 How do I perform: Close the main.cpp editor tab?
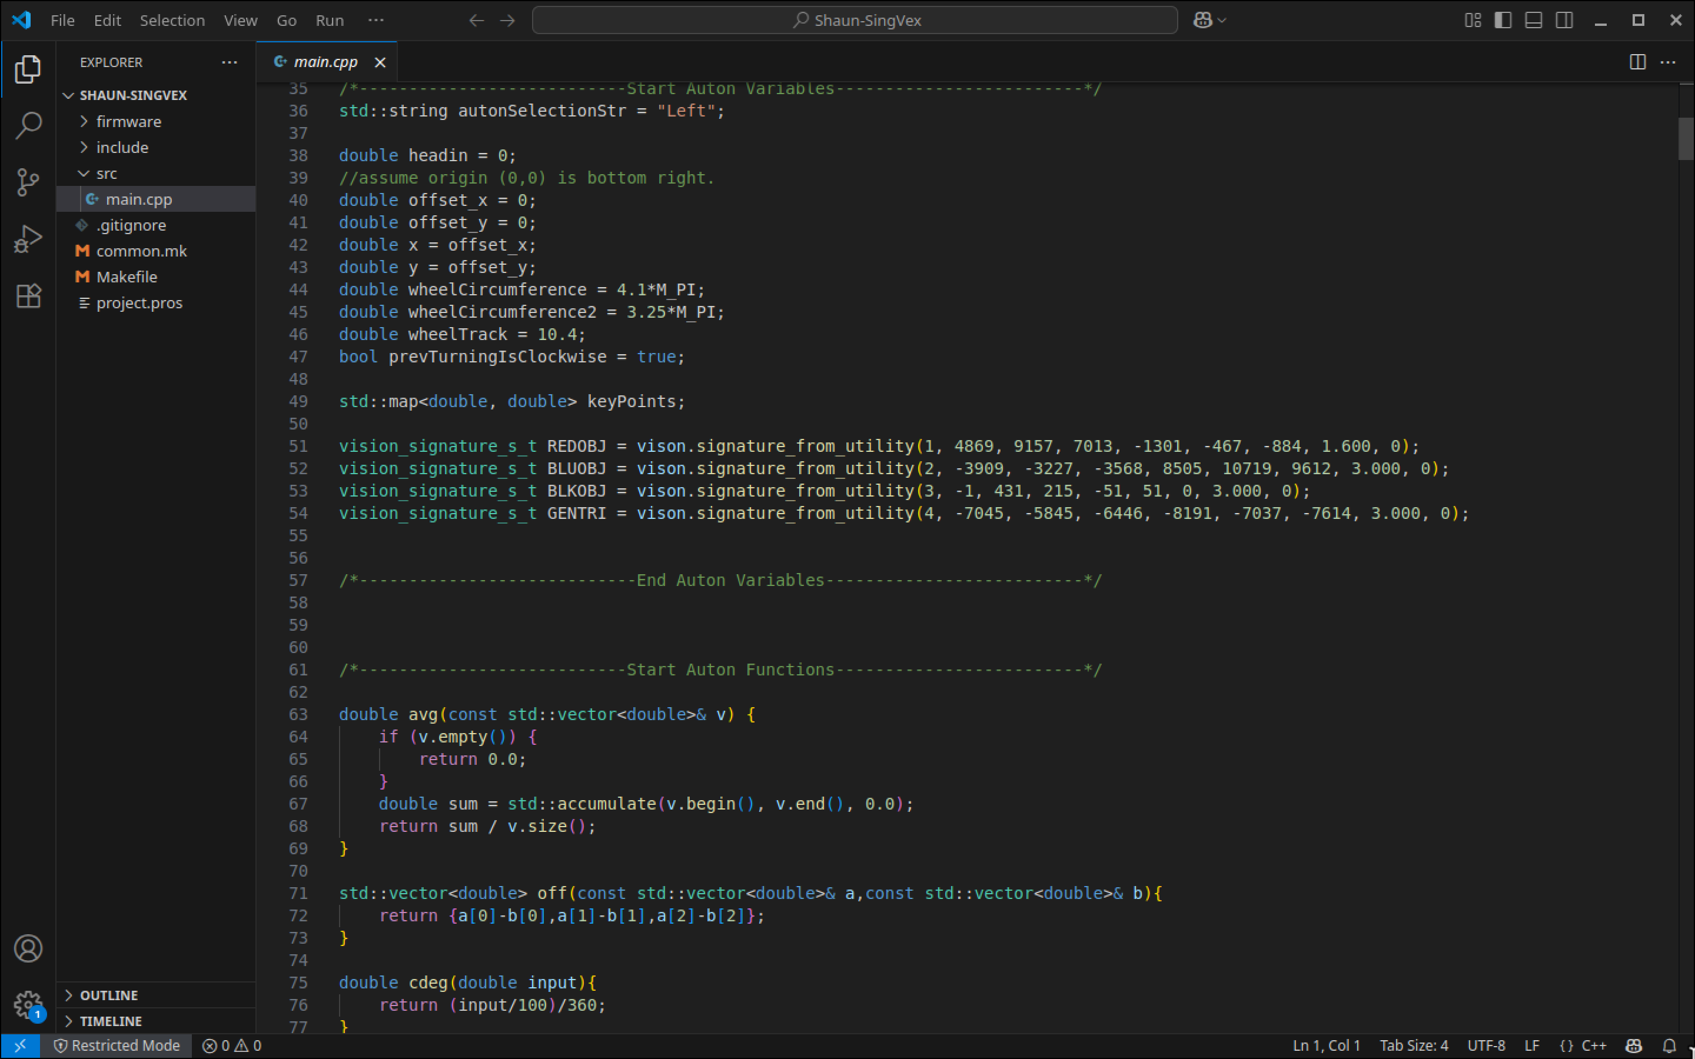(380, 62)
